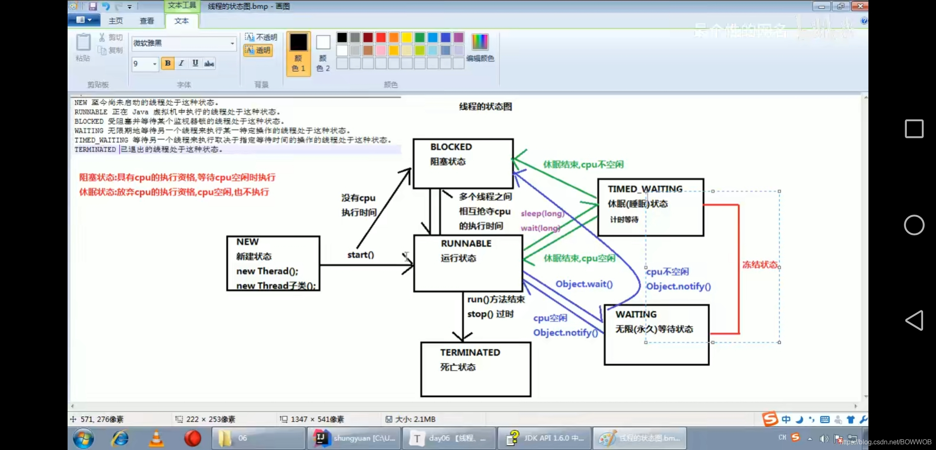The width and height of the screenshot is (936, 450).
Task: Toggle Sogou Chinese/English mode 中 icon
Action: [786, 420]
